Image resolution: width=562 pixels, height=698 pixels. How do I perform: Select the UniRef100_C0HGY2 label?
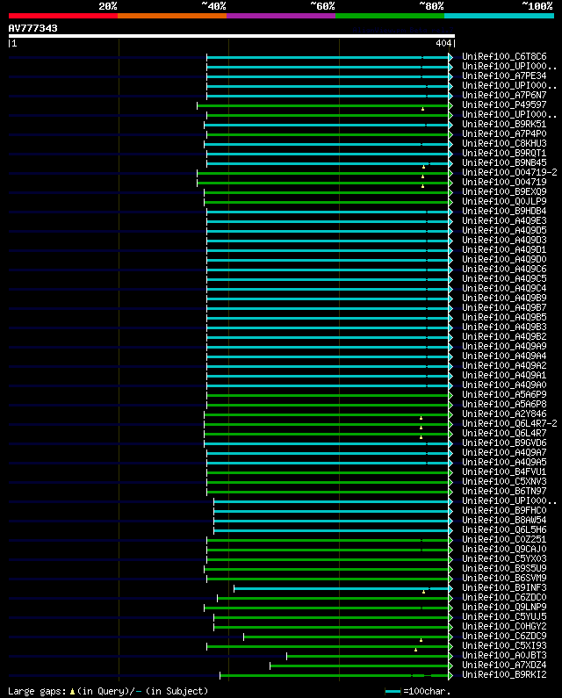click(504, 626)
